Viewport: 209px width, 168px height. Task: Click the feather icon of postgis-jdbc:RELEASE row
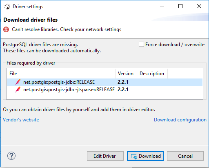click(18, 82)
